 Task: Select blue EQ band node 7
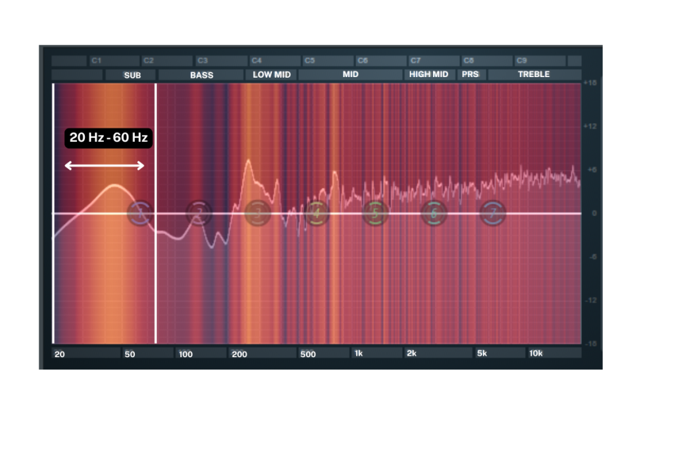coord(492,213)
